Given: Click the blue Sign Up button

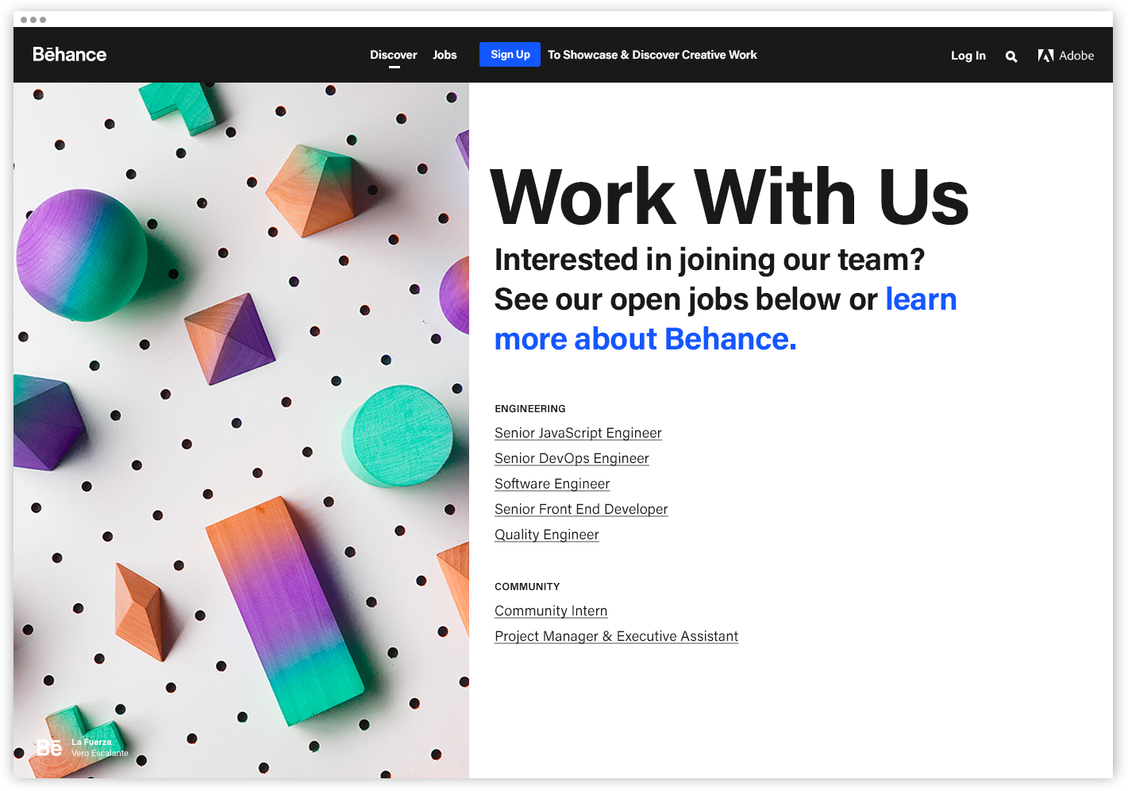Looking at the screenshot, I should [510, 54].
